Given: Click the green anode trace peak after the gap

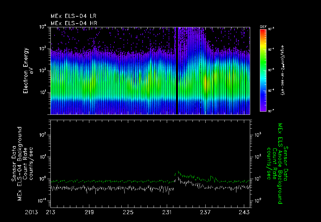Looking at the screenshot, I should click(178, 172).
